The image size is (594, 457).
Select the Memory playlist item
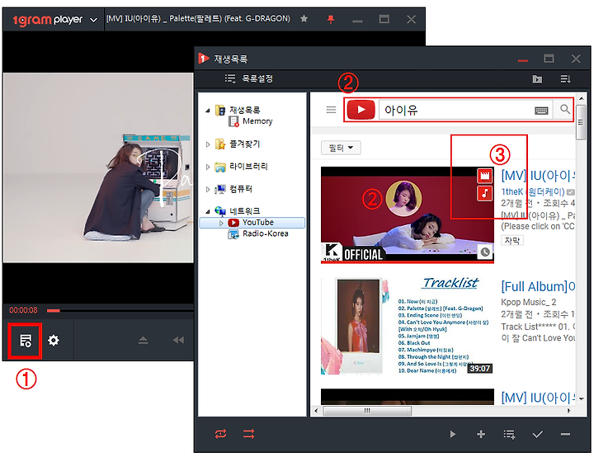[251, 121]
